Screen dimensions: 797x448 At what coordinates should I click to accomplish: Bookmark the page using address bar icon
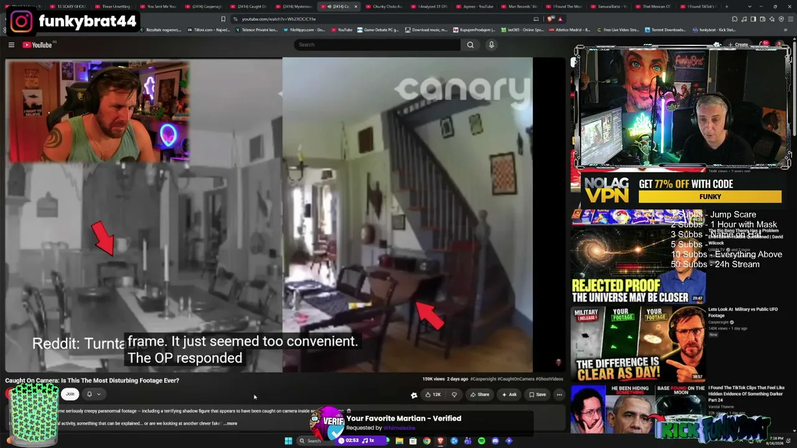click(223, 19)
